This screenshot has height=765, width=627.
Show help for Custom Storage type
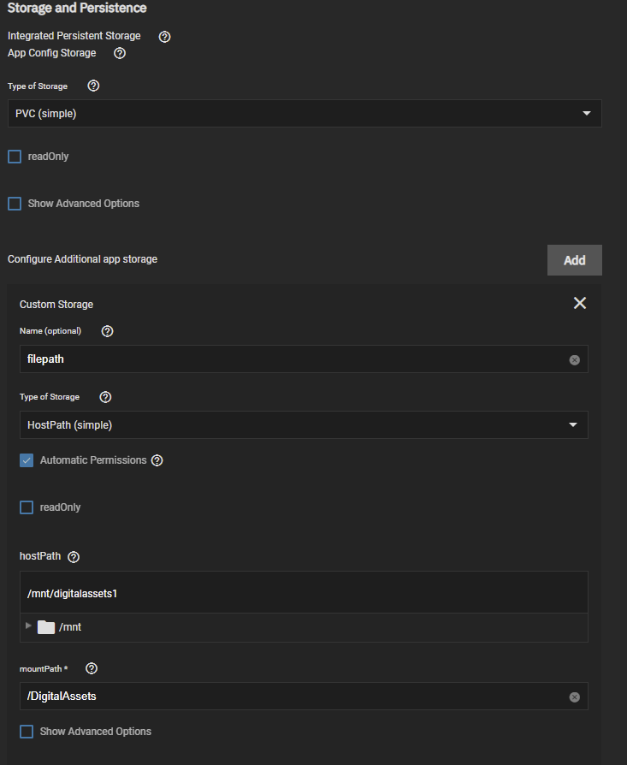tap(105, 397)
